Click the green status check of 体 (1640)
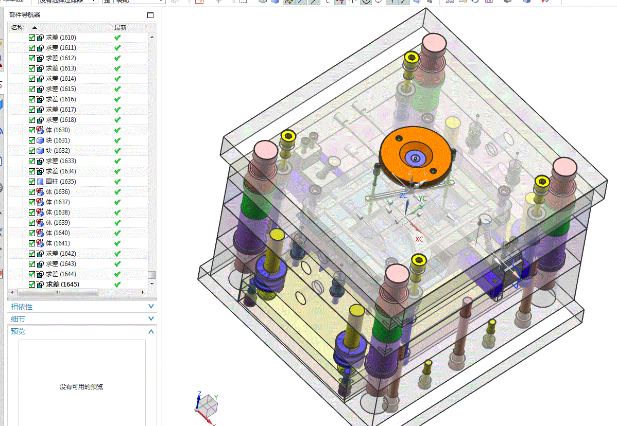Viewport: 617px width, 426px height. coord(117,233)
